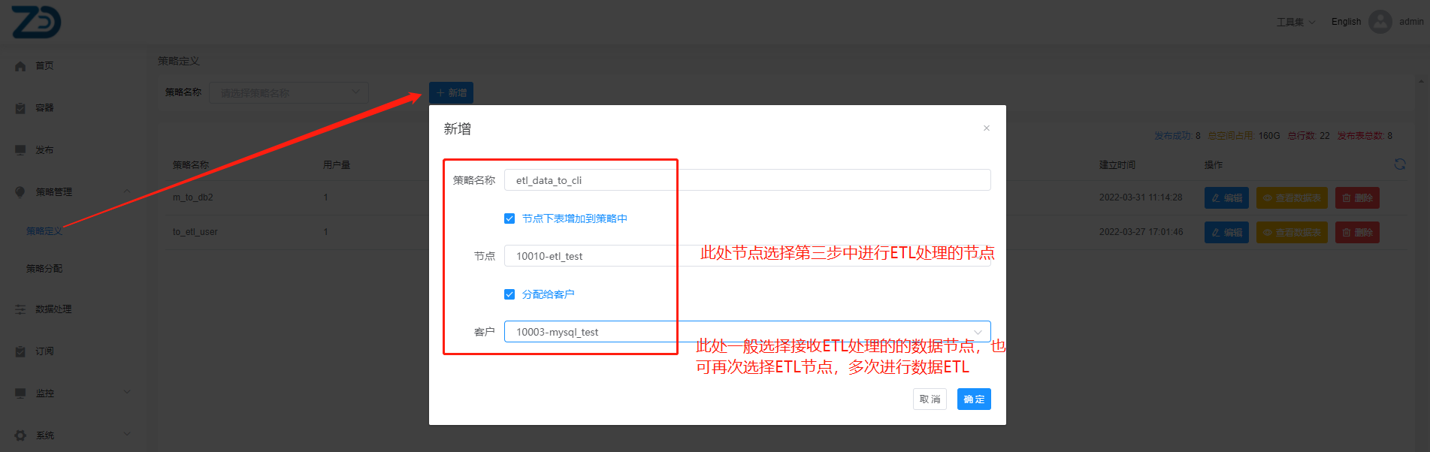
Task: Toggle the 节点下表增加到策略中 checkbox
Action: (x=509, y=218)
